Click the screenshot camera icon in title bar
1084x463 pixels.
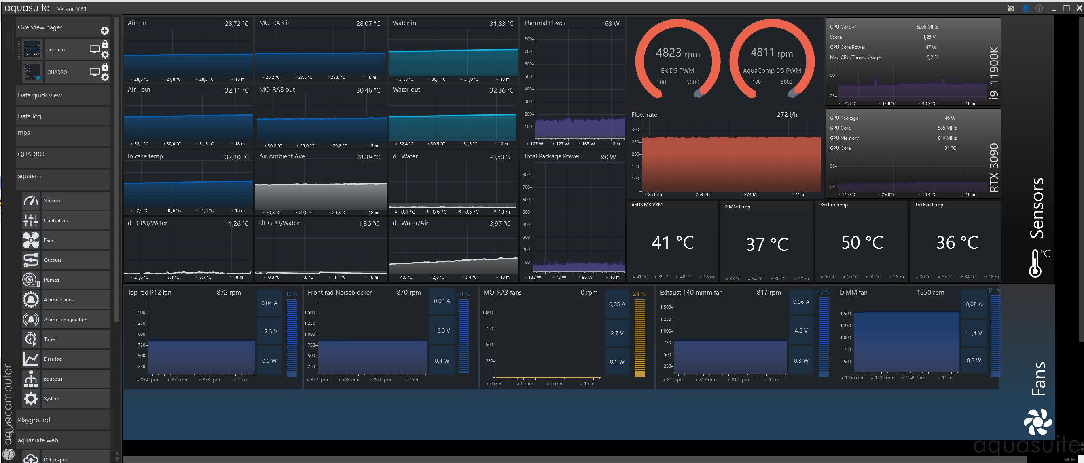(x=1011, y=8)
